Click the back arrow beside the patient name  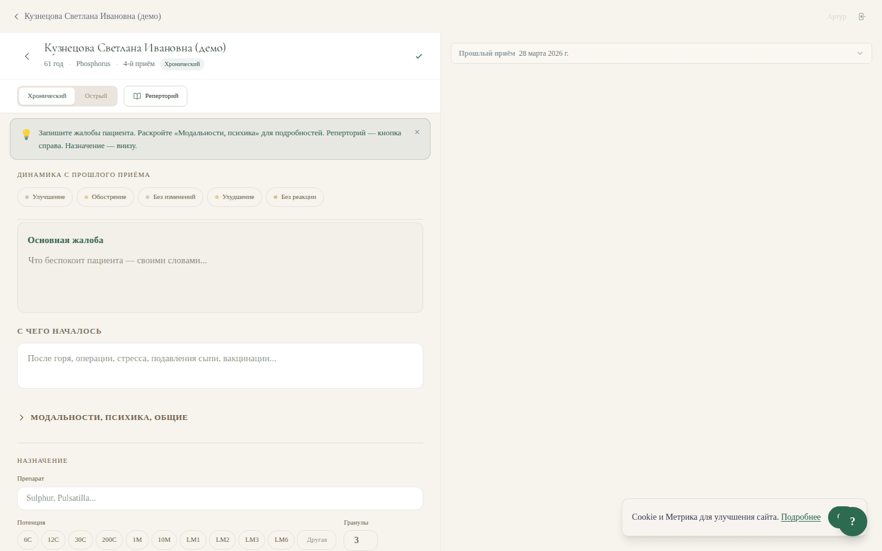coord(27,56)
